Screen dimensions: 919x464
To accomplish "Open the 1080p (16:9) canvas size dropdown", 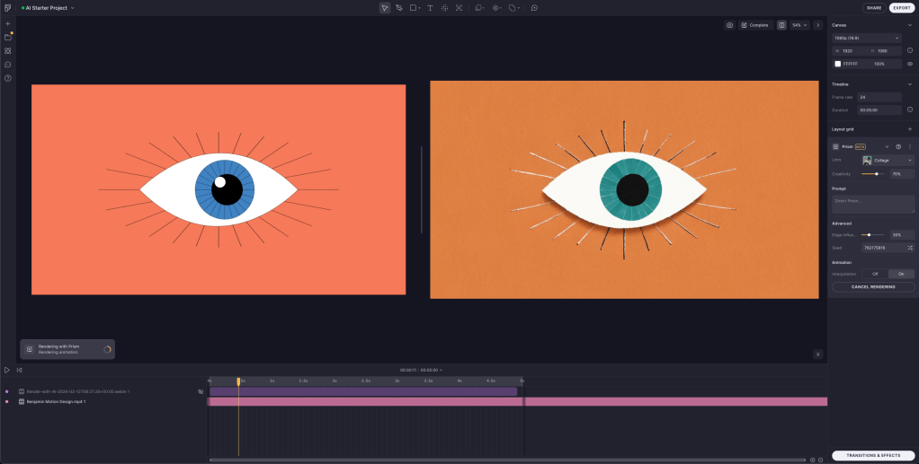I will click(866, 38).
